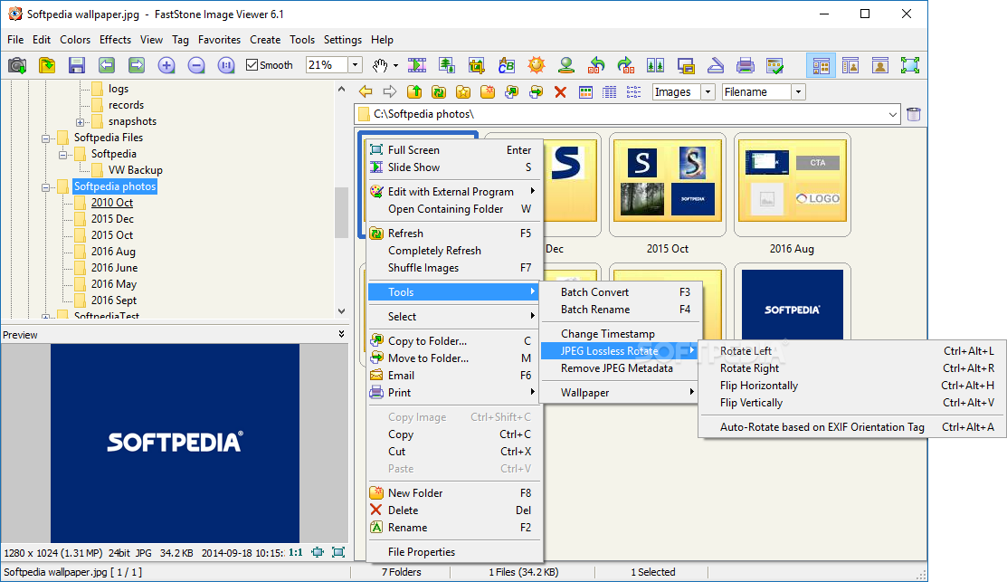Image resolution: width=1007 pixels, height=582 pixels.
Task: Open the Filename sort dropdown
Action: (798, 91)
